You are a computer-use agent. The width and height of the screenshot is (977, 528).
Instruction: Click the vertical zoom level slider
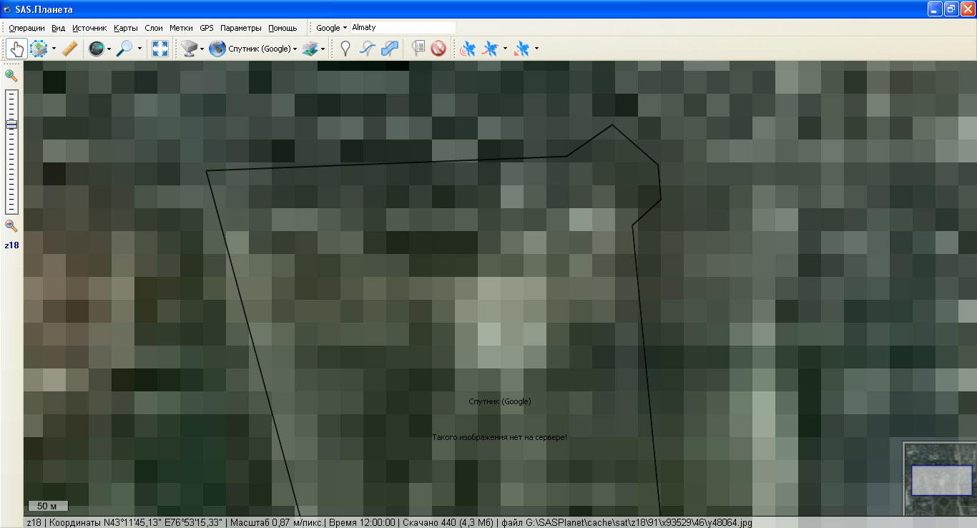[x=11, y=151]
